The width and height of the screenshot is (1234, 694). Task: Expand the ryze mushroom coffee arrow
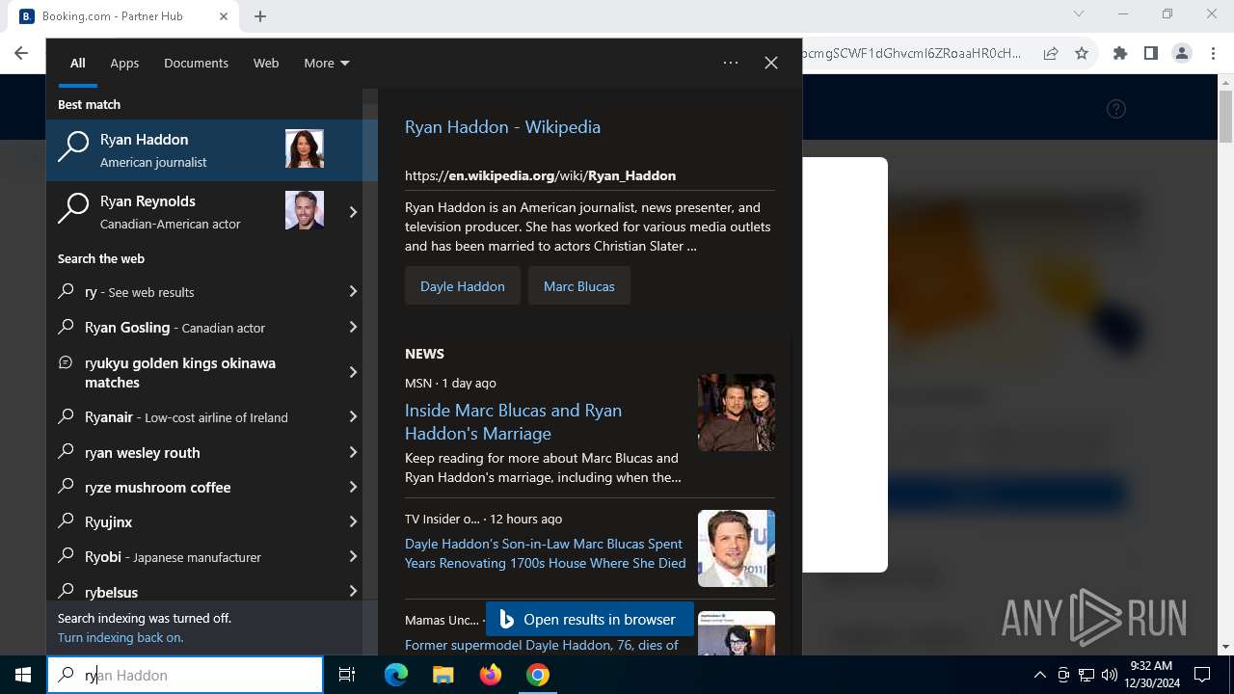pos(352,488)
